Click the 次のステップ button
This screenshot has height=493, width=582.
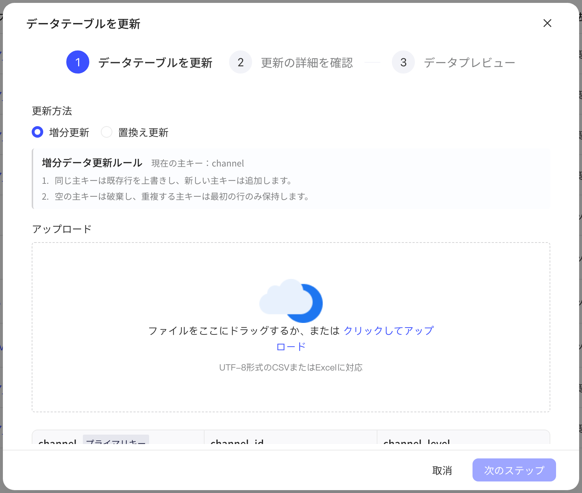tap(514, 470)
